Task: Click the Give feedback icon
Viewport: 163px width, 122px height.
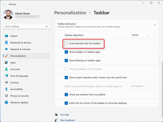Action: (x=56, y=120)
